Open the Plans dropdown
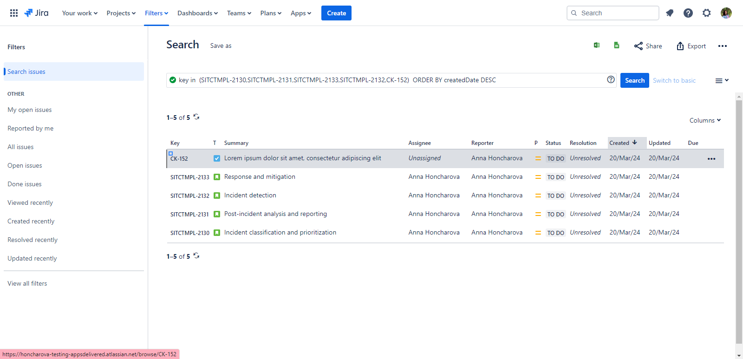Screen dimensions: 743x359 click(x=271, y=13)
